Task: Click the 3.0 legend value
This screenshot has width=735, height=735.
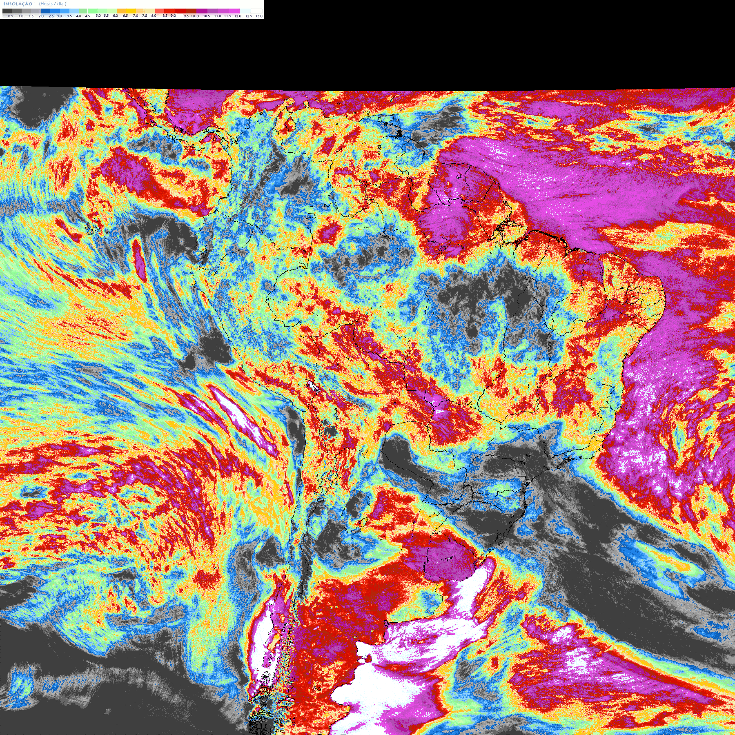Action: point(59,16)
